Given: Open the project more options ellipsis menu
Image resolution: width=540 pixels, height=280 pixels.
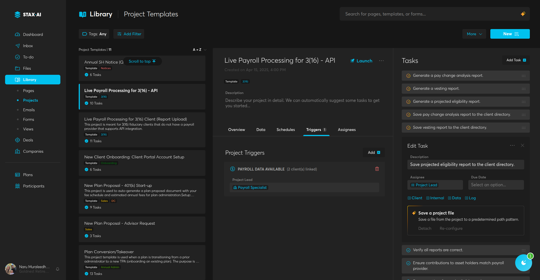Looking at the screenshot, I should click(x=381, y=61).
